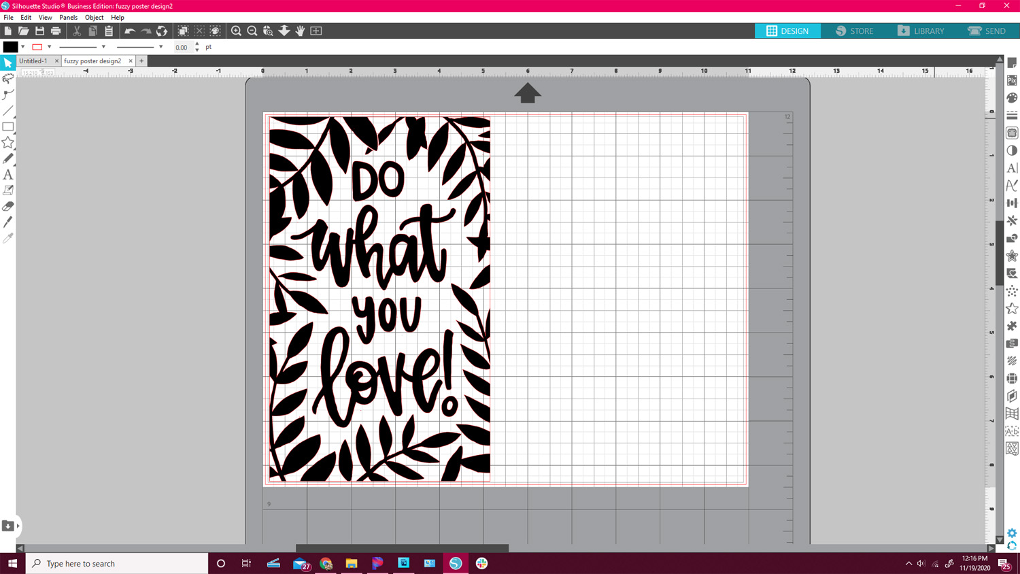The height and width of the screenshot is (574, 1020).
Task: Open the Trace panel
Action: coord(1012,133)
